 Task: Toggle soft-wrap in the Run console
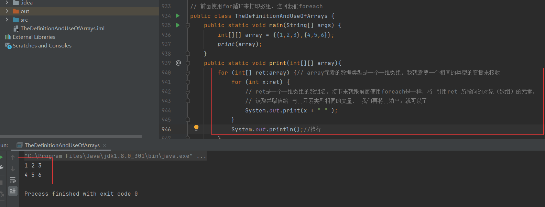[13, 180]
